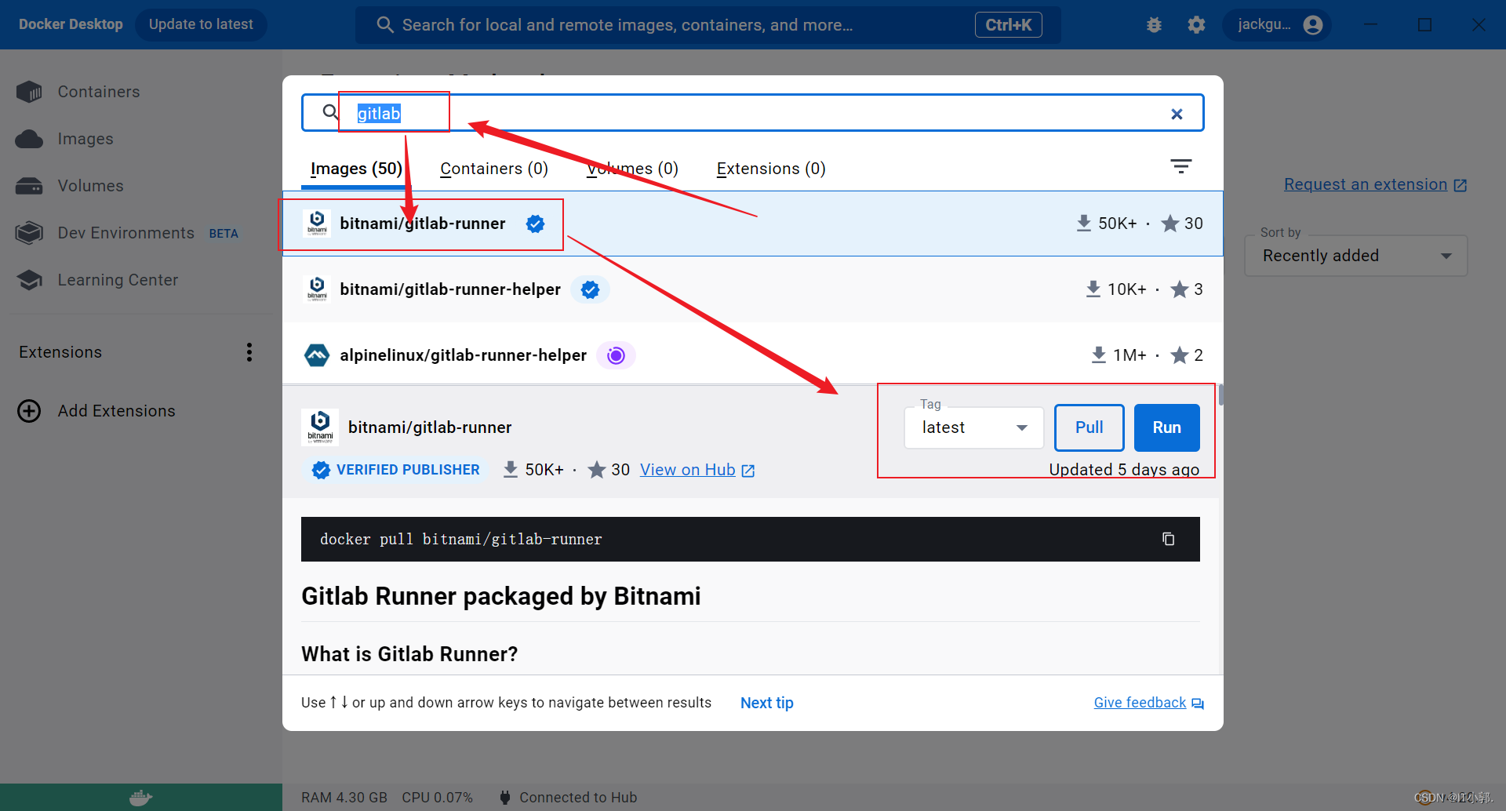1506x811 pixels.
Task: Select alpinelinux/gitlab-runner-helper result
Action: 752,355
